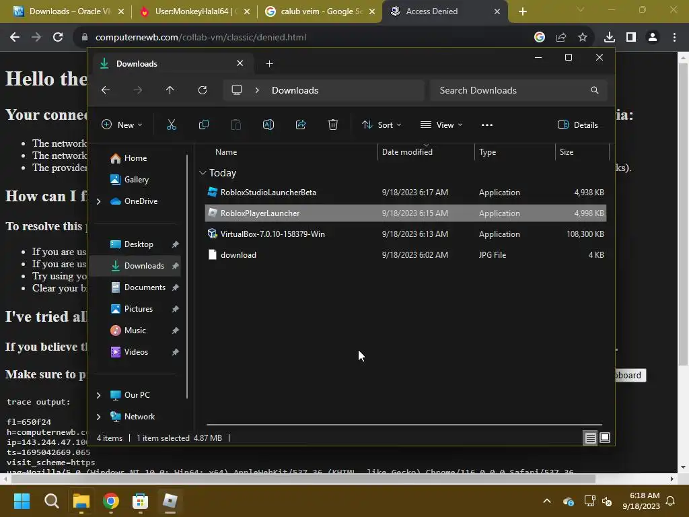689x517 pixels.
Task: Show hidden system tray icons
Action: (x=547, y=501)
